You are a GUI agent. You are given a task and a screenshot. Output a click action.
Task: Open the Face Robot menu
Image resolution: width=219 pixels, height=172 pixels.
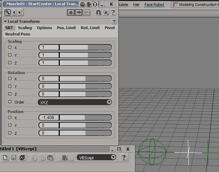(x=154, y=5)
